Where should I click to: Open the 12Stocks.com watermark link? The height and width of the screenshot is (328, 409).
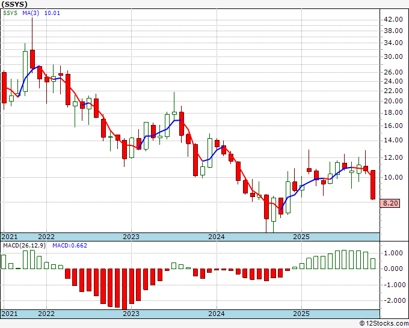point(383,323)
